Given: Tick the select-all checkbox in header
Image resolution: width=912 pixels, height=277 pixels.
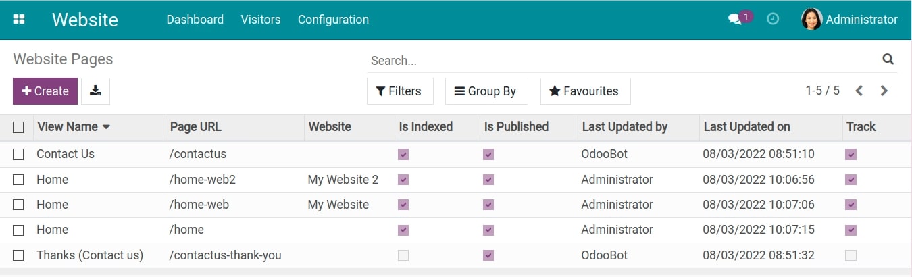Looking at the screenshot, I should tap(18, 127).
